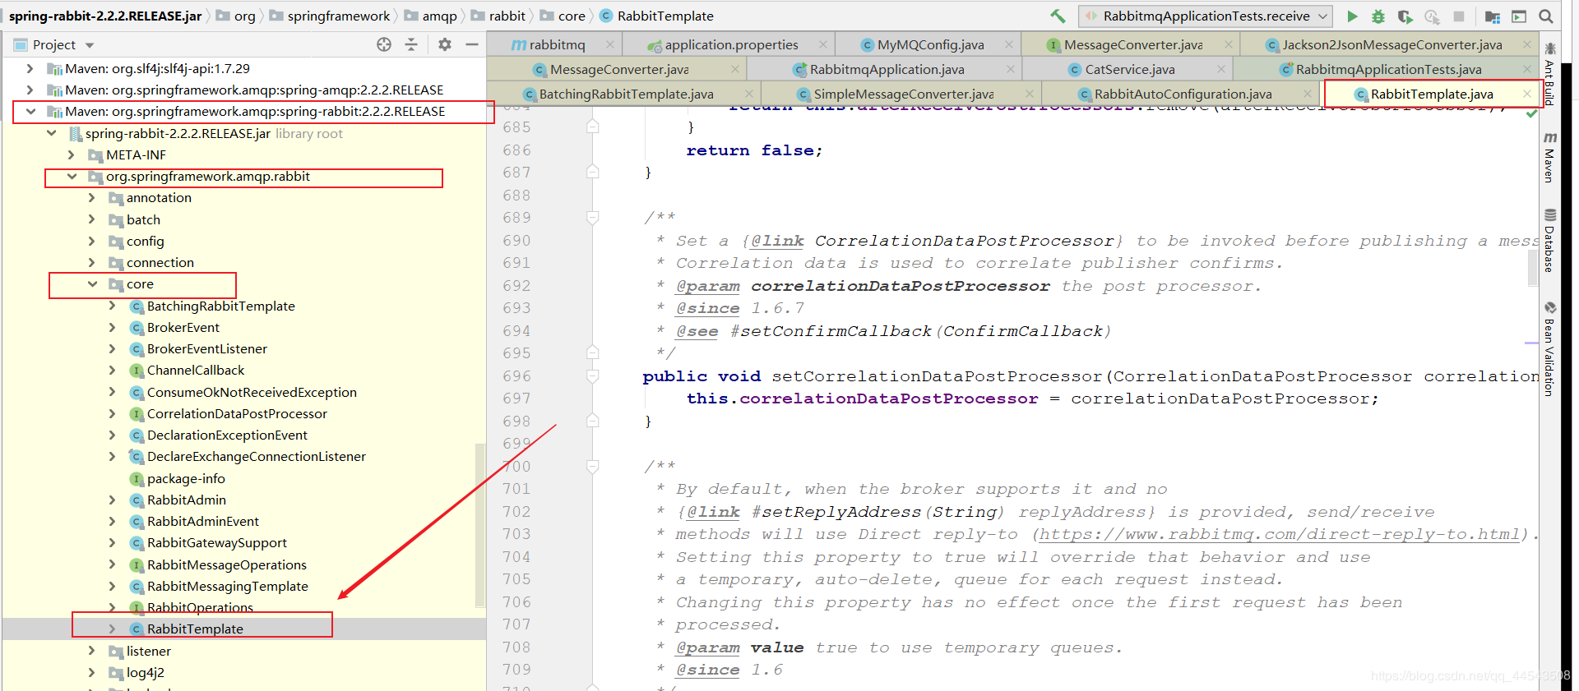The image size is (1579, 691).
Task: Select the log4j2 package folder
Action: 146,672
